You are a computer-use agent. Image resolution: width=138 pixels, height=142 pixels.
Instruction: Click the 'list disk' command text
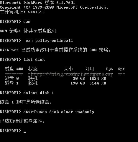(34, 60)
